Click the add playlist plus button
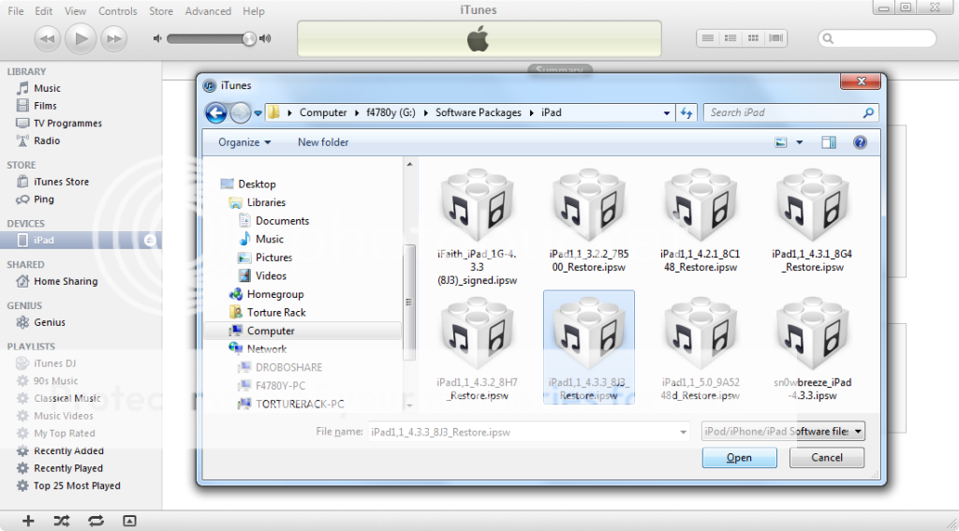This screenshot has height=531, width=959. point(28,521)
